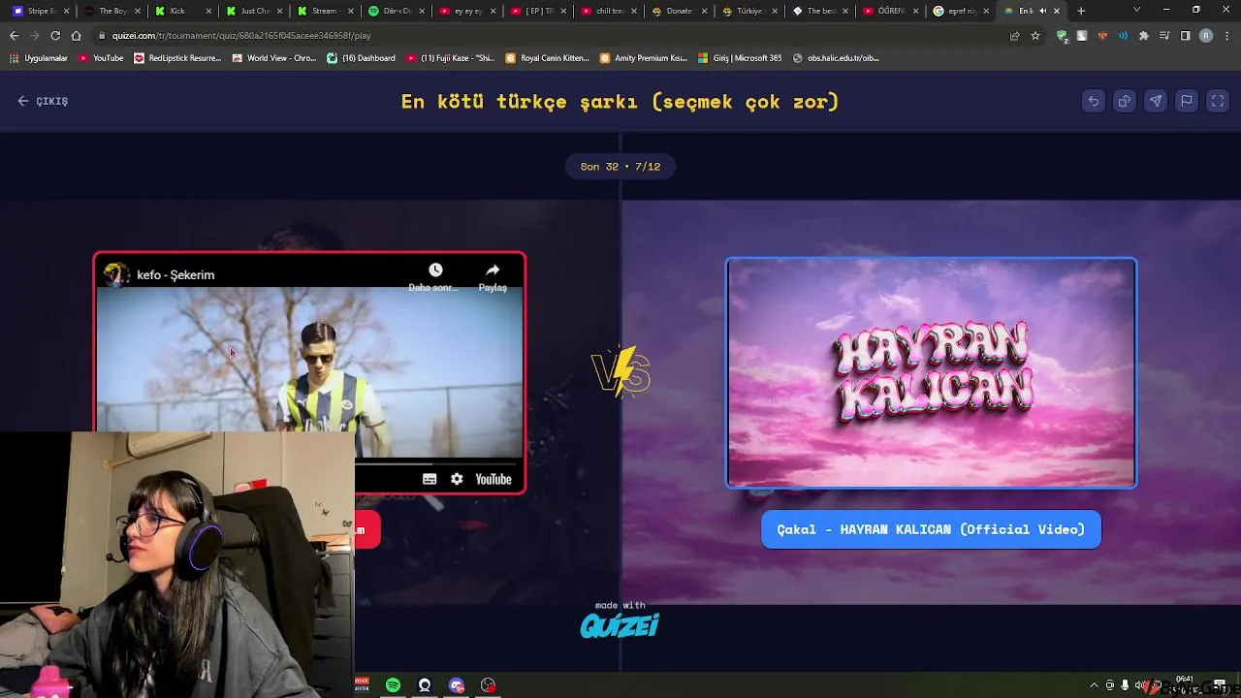Open the green shield ad-blocker extension
This screenshot has height=698, width=1241.
tap(1063, 36)
